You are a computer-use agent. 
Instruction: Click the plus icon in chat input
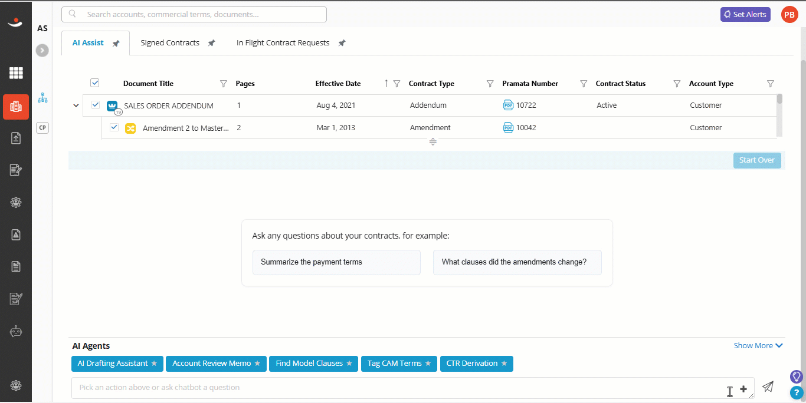point(743,389)
